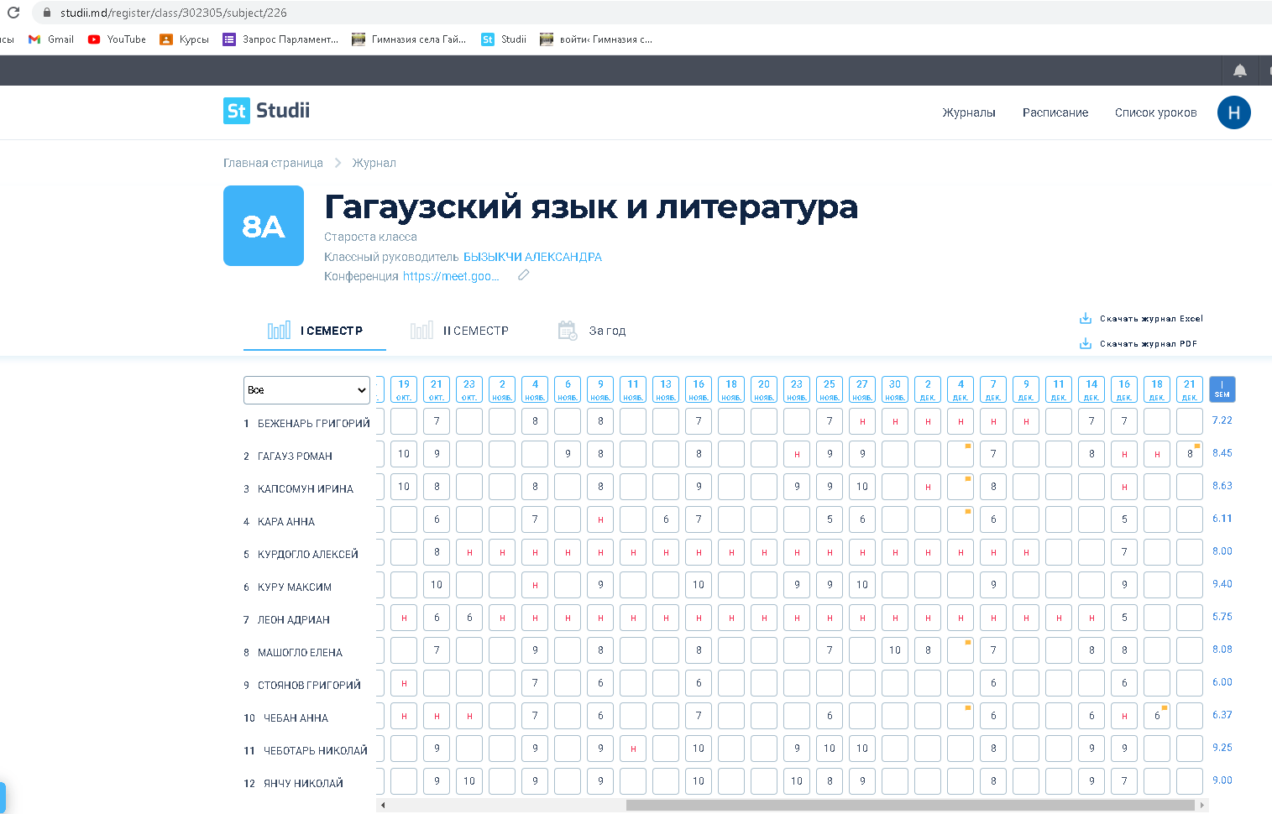
Task: Open the YouTube bookmark
Action: click(x=117, y=39)
